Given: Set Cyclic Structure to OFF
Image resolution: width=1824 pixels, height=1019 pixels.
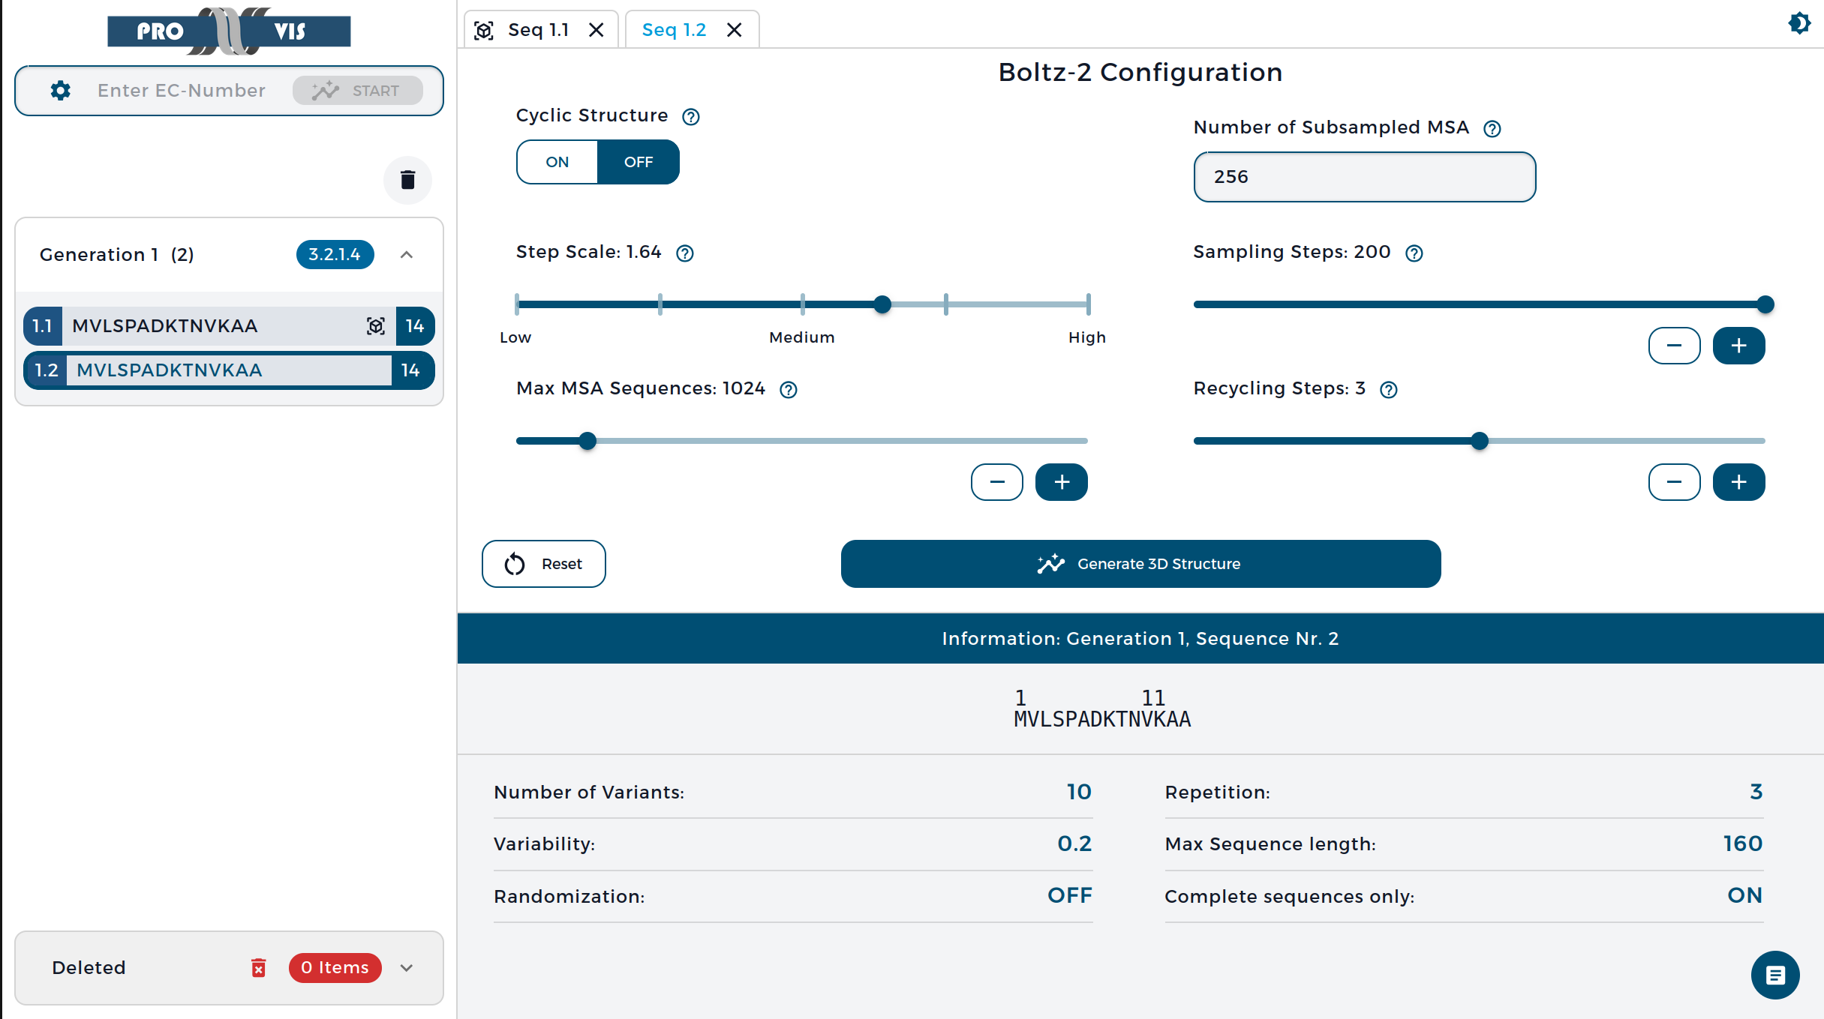Looking at the screenshot, I should pyautogui.click(x=639, y=162).
